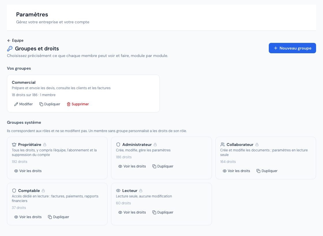
Task: Click the lock icon next to Lecteur
Action: coord(141,191)
